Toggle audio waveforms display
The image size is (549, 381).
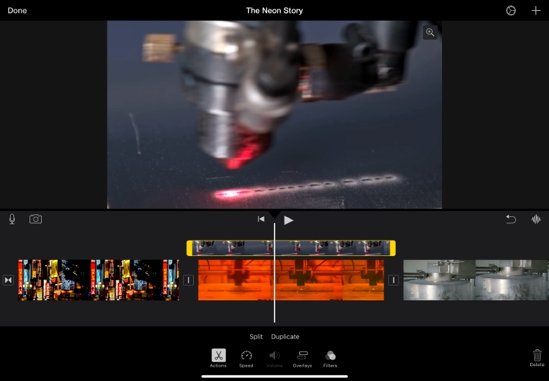coord(536,219)
